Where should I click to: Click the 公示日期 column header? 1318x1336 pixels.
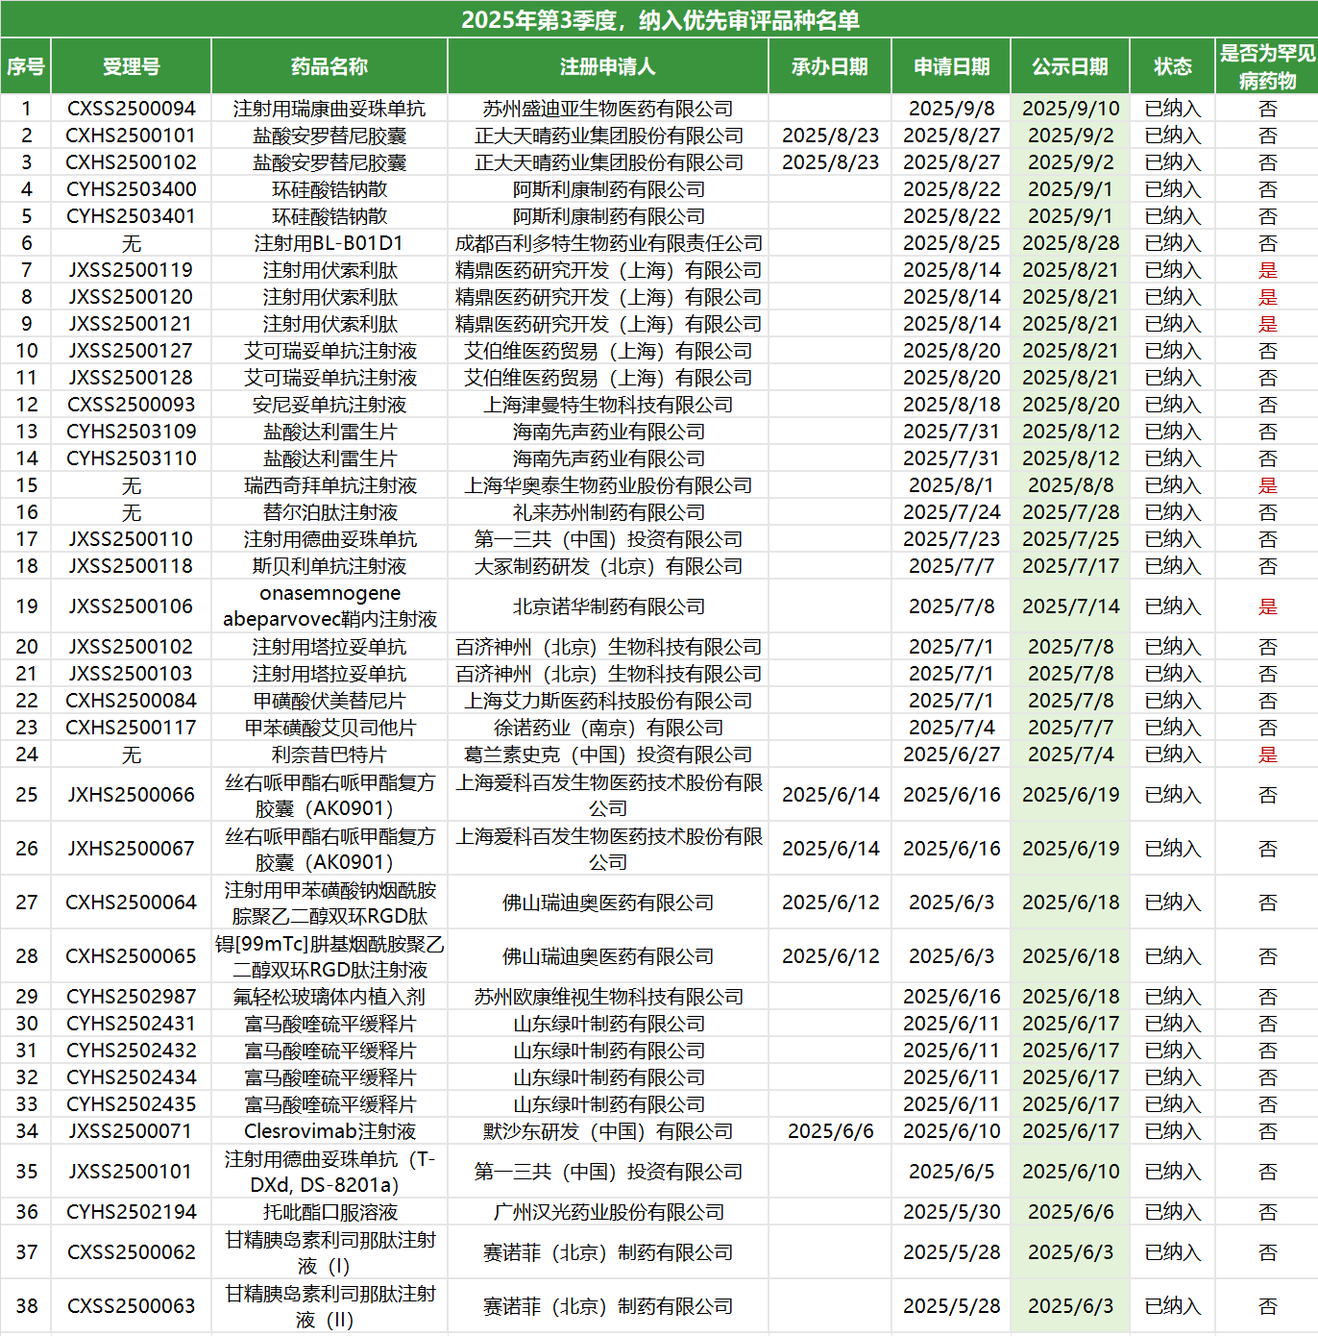[1069, 66]
